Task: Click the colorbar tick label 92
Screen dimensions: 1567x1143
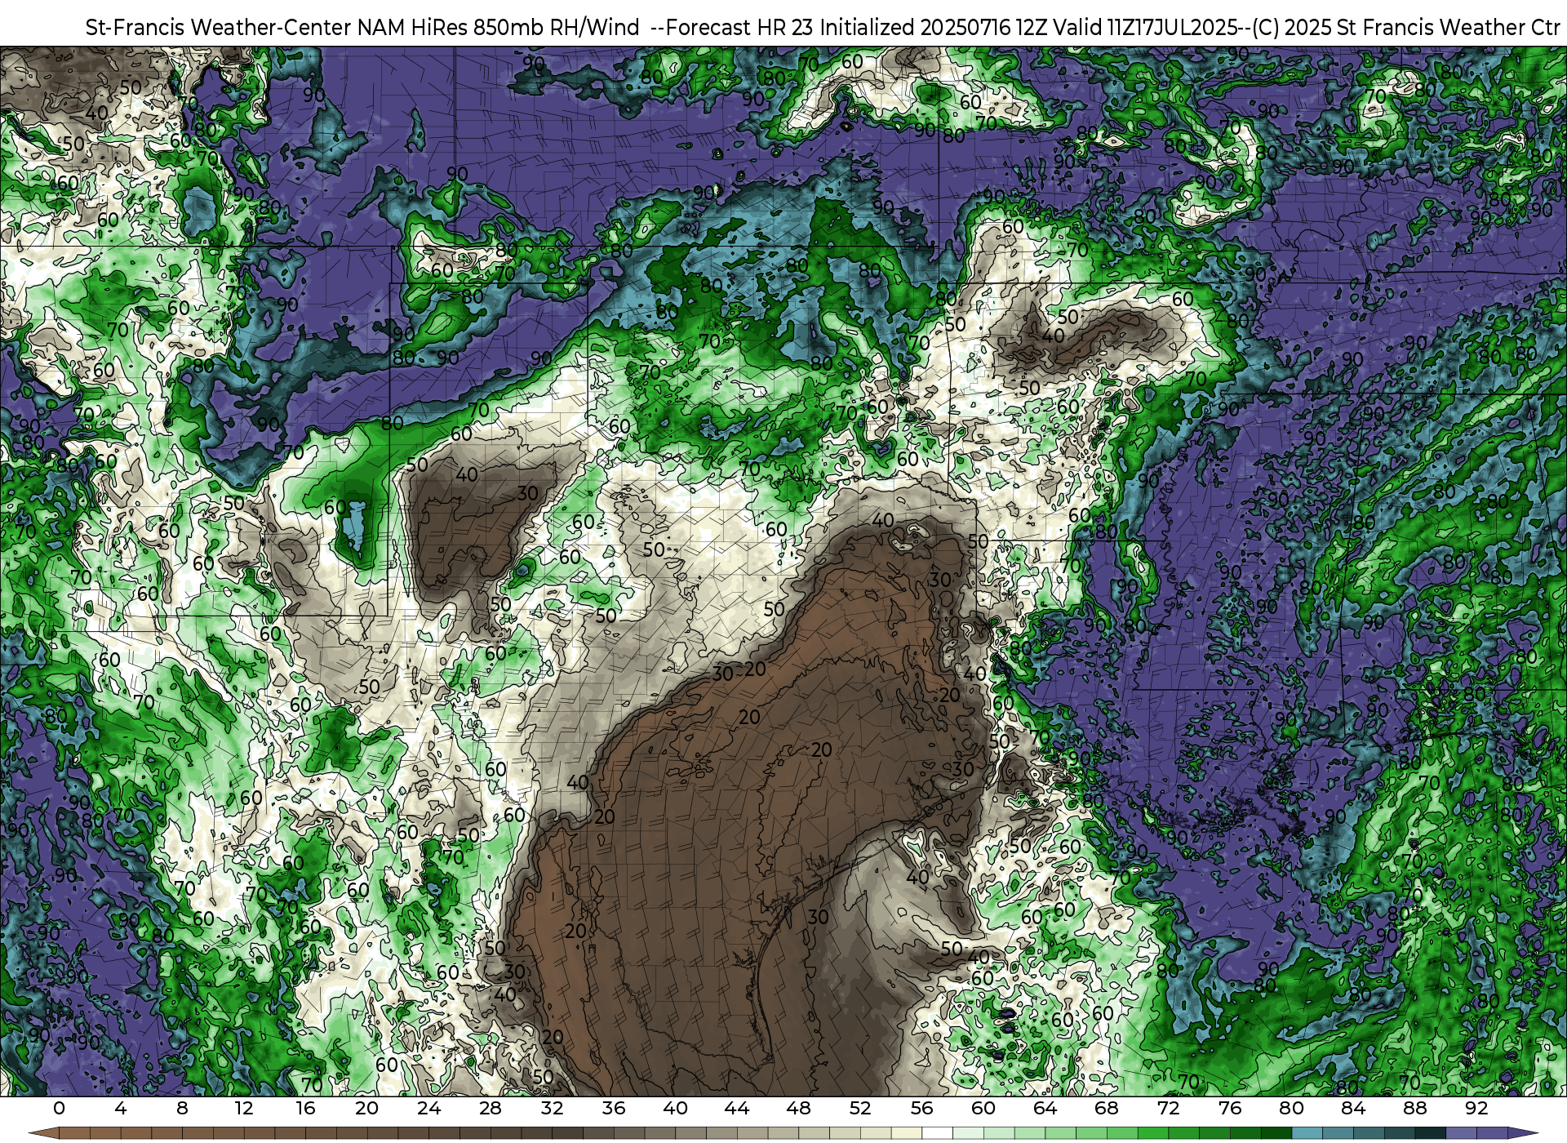Action: (x=1476, y=1108)
